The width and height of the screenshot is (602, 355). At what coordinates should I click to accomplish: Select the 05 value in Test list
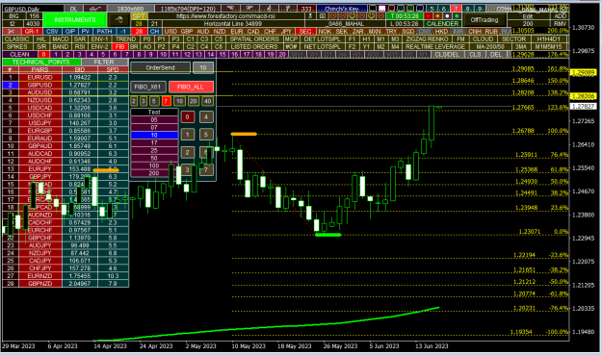pyautogui.click(x=154, y=119)
